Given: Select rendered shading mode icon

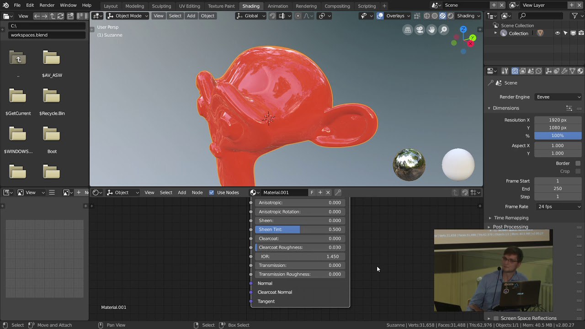Looking at the screenshot, I should point(450,16).
